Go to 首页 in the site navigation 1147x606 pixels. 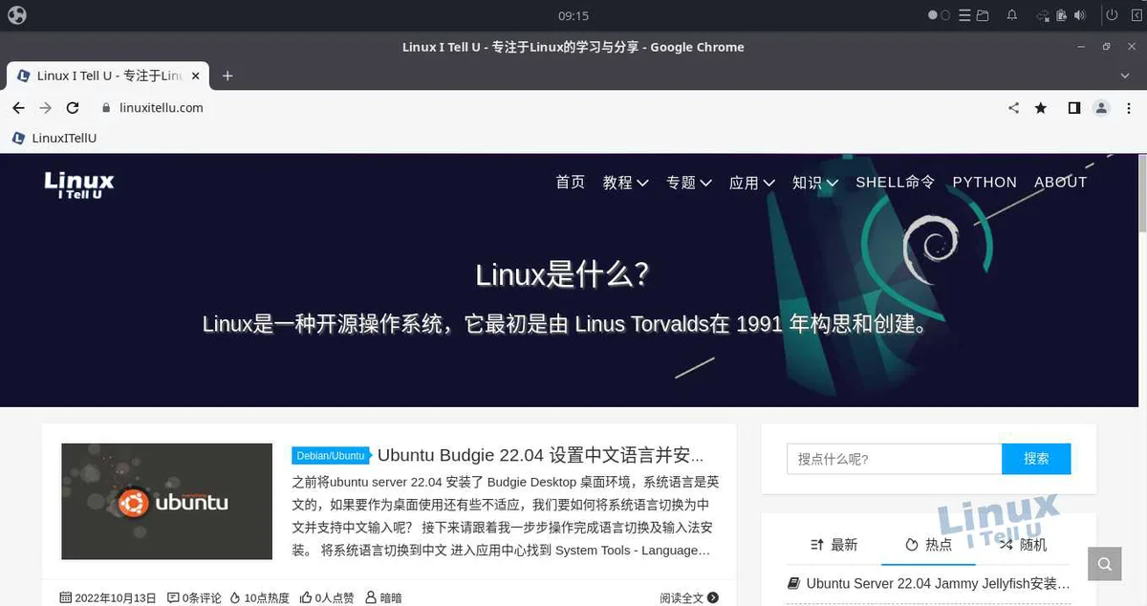tap(571, 182)
